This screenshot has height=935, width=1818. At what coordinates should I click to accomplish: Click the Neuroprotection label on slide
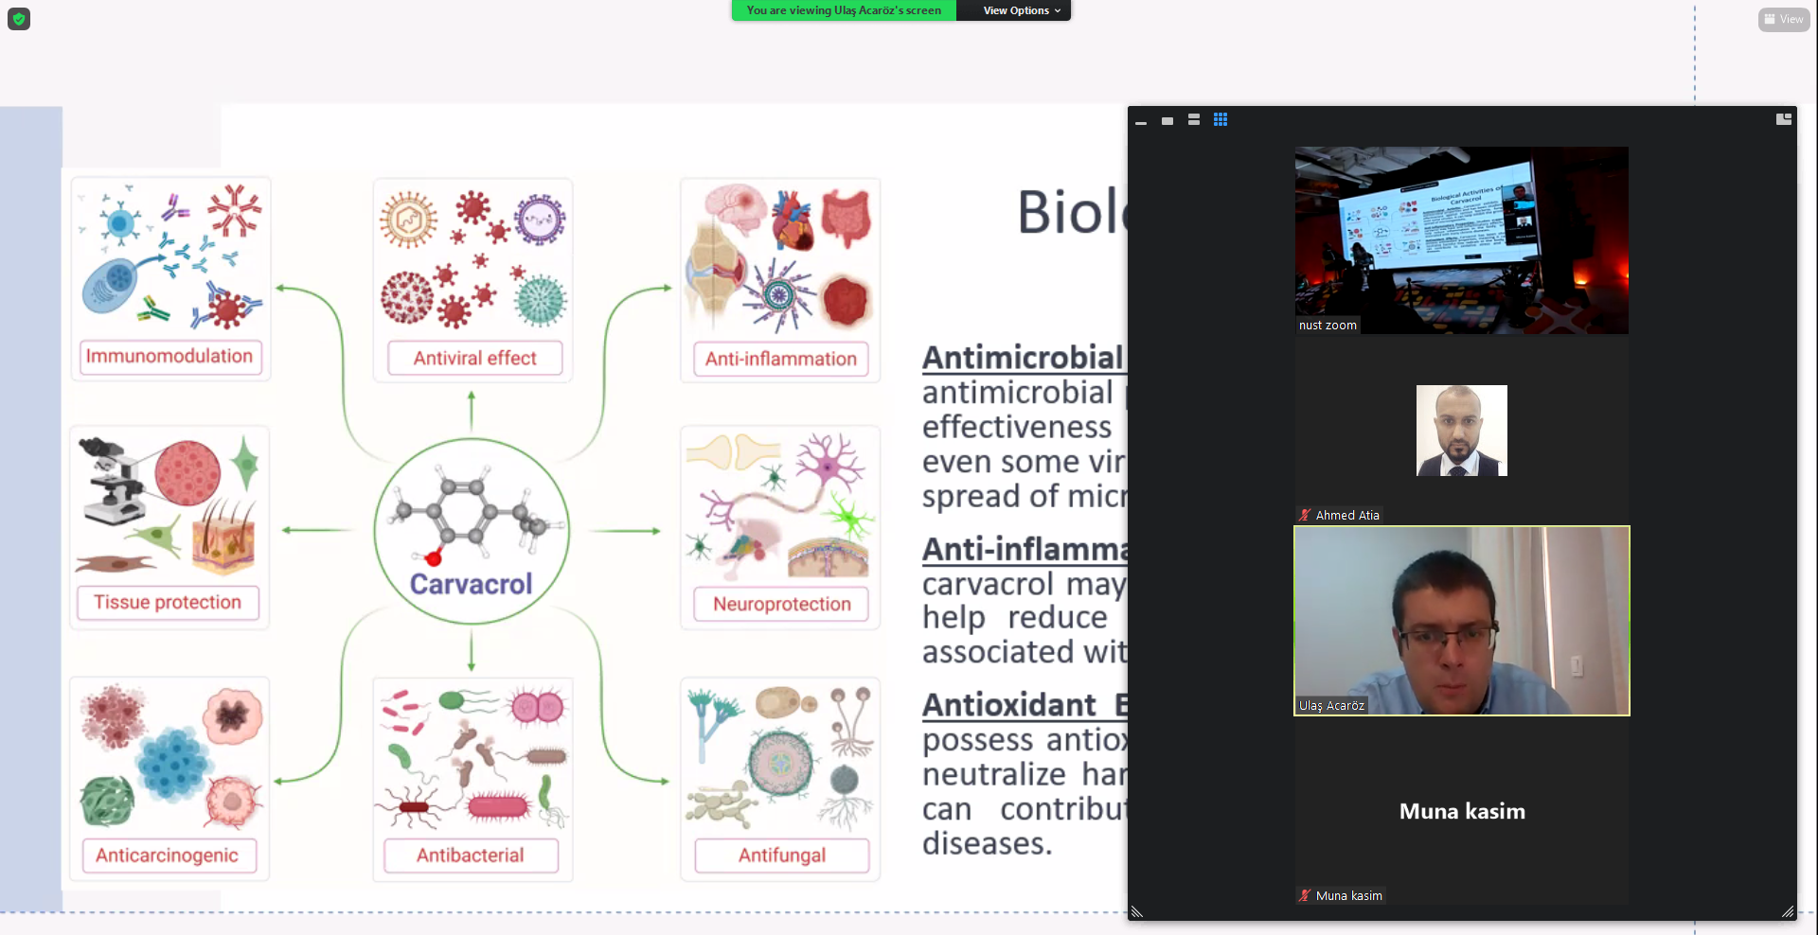tap(781, 605)
